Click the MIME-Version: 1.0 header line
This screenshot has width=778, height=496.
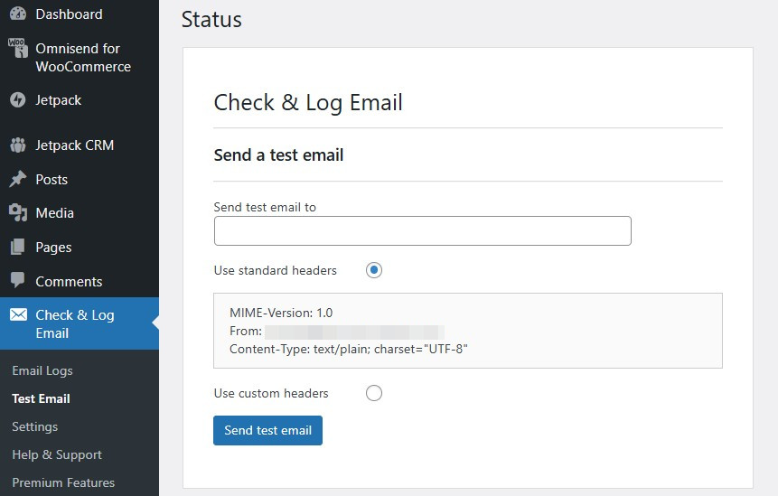281,313
